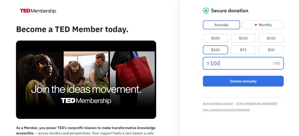Click the Secure donation heading text

230,11
